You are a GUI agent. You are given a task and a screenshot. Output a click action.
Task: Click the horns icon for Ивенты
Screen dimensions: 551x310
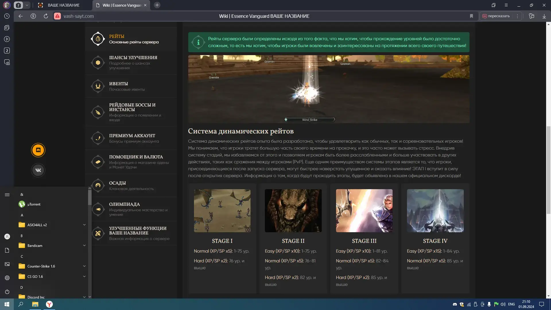[98, 86]
